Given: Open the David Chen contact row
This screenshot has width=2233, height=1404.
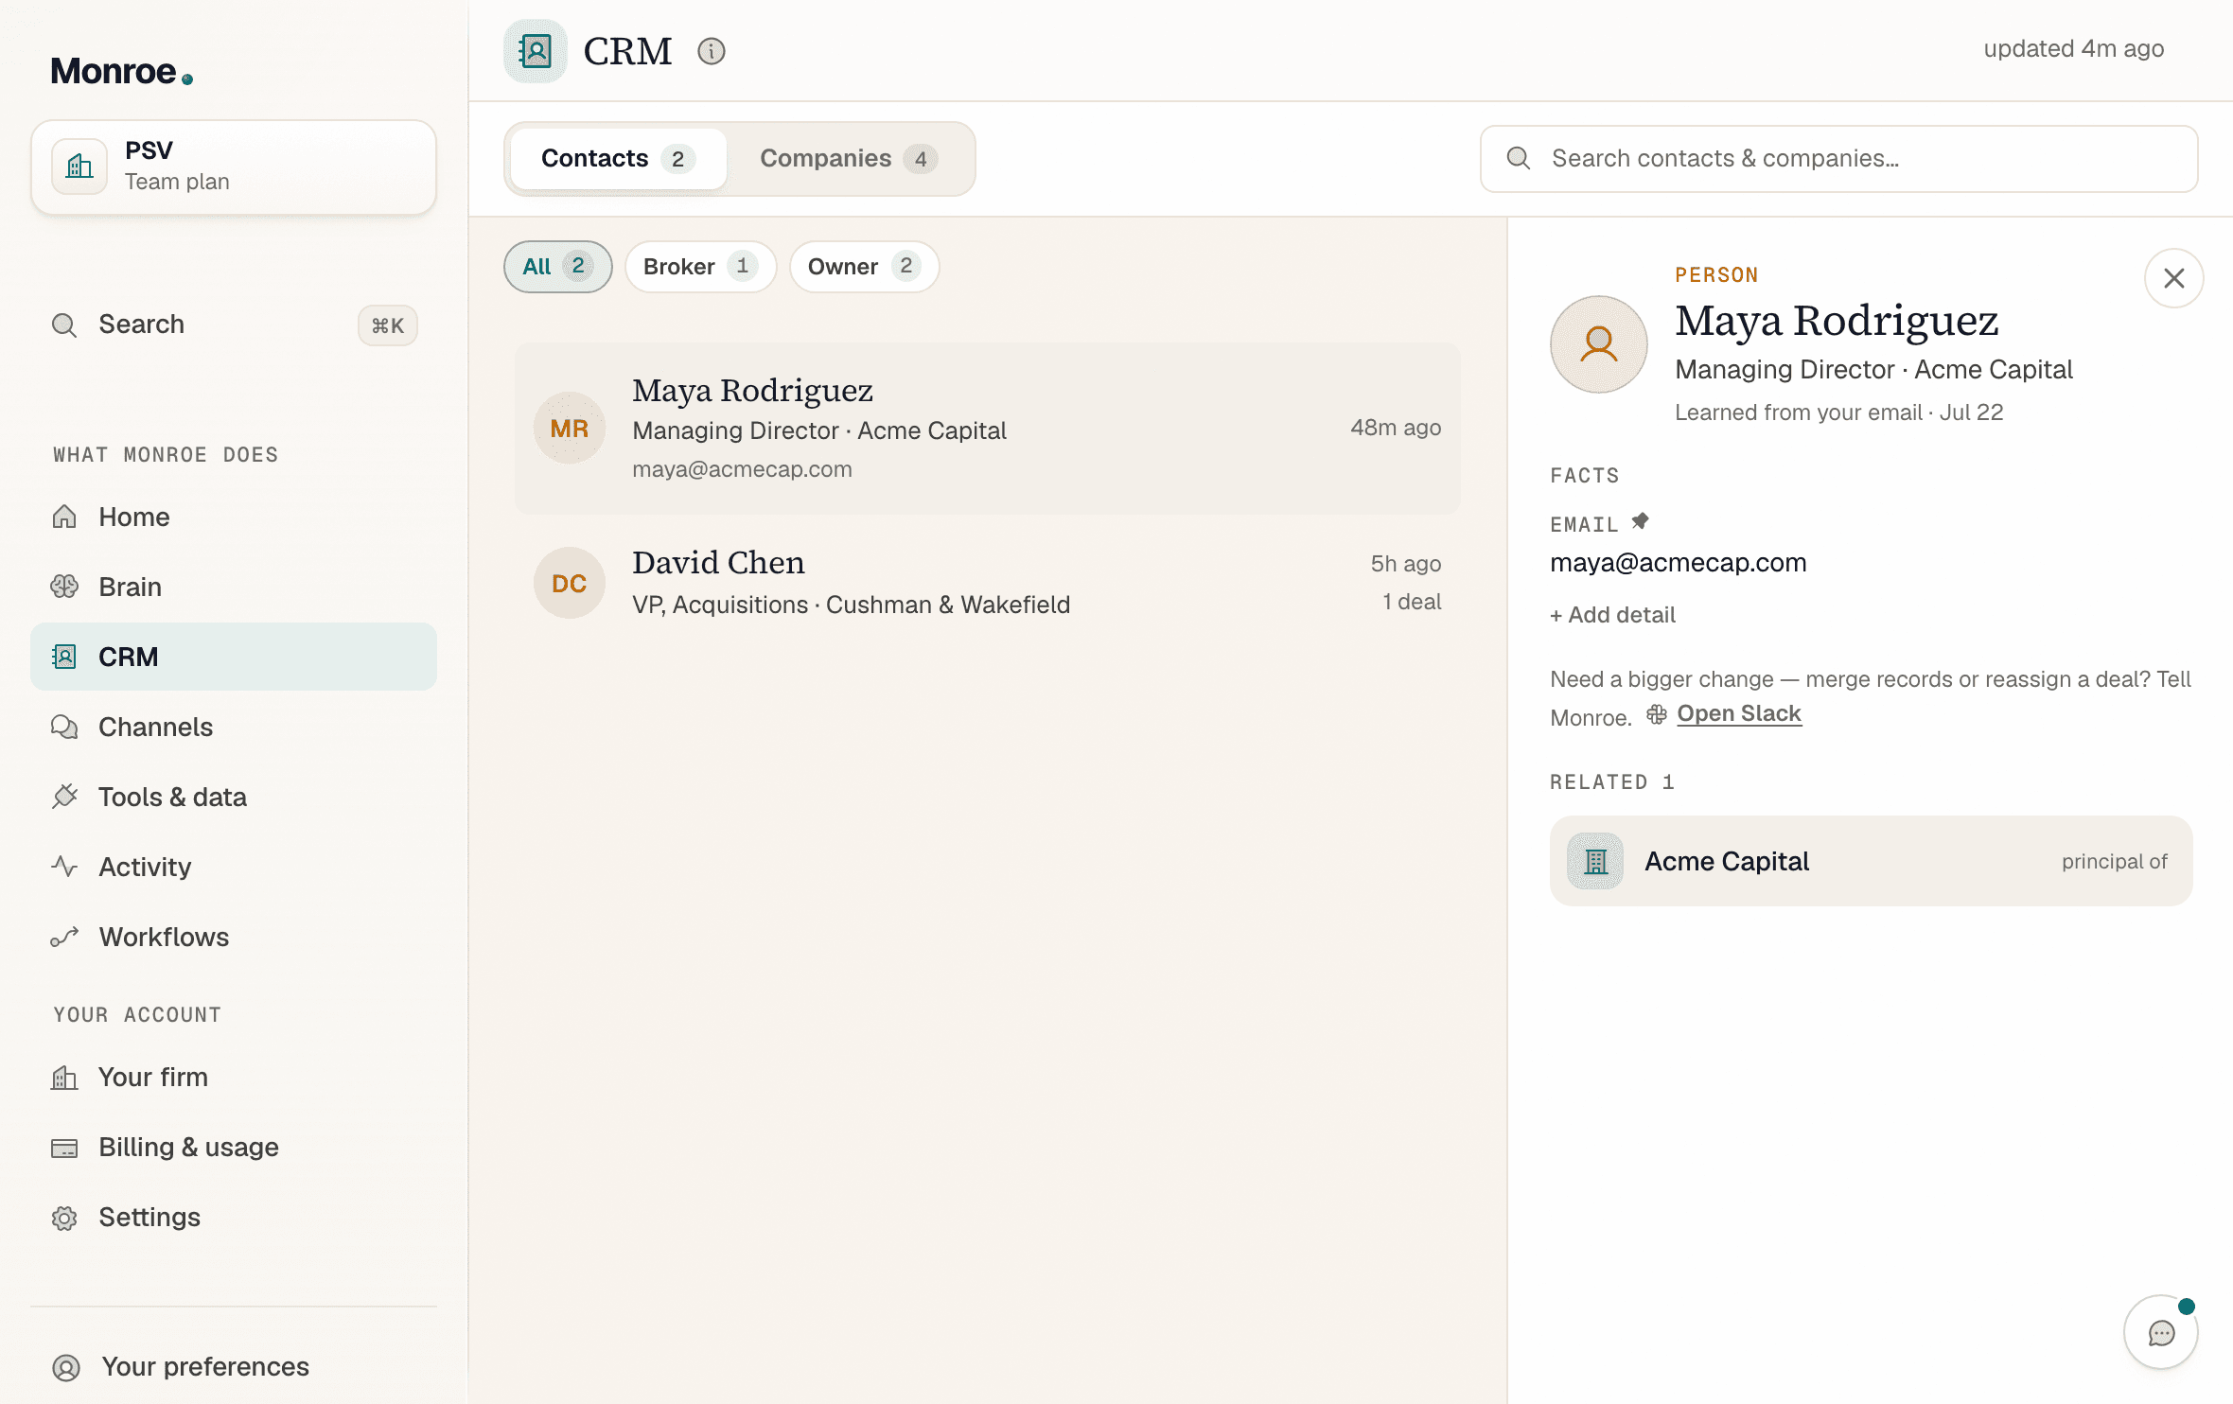Looking at the screenshot, I should [x=988, y=583].
